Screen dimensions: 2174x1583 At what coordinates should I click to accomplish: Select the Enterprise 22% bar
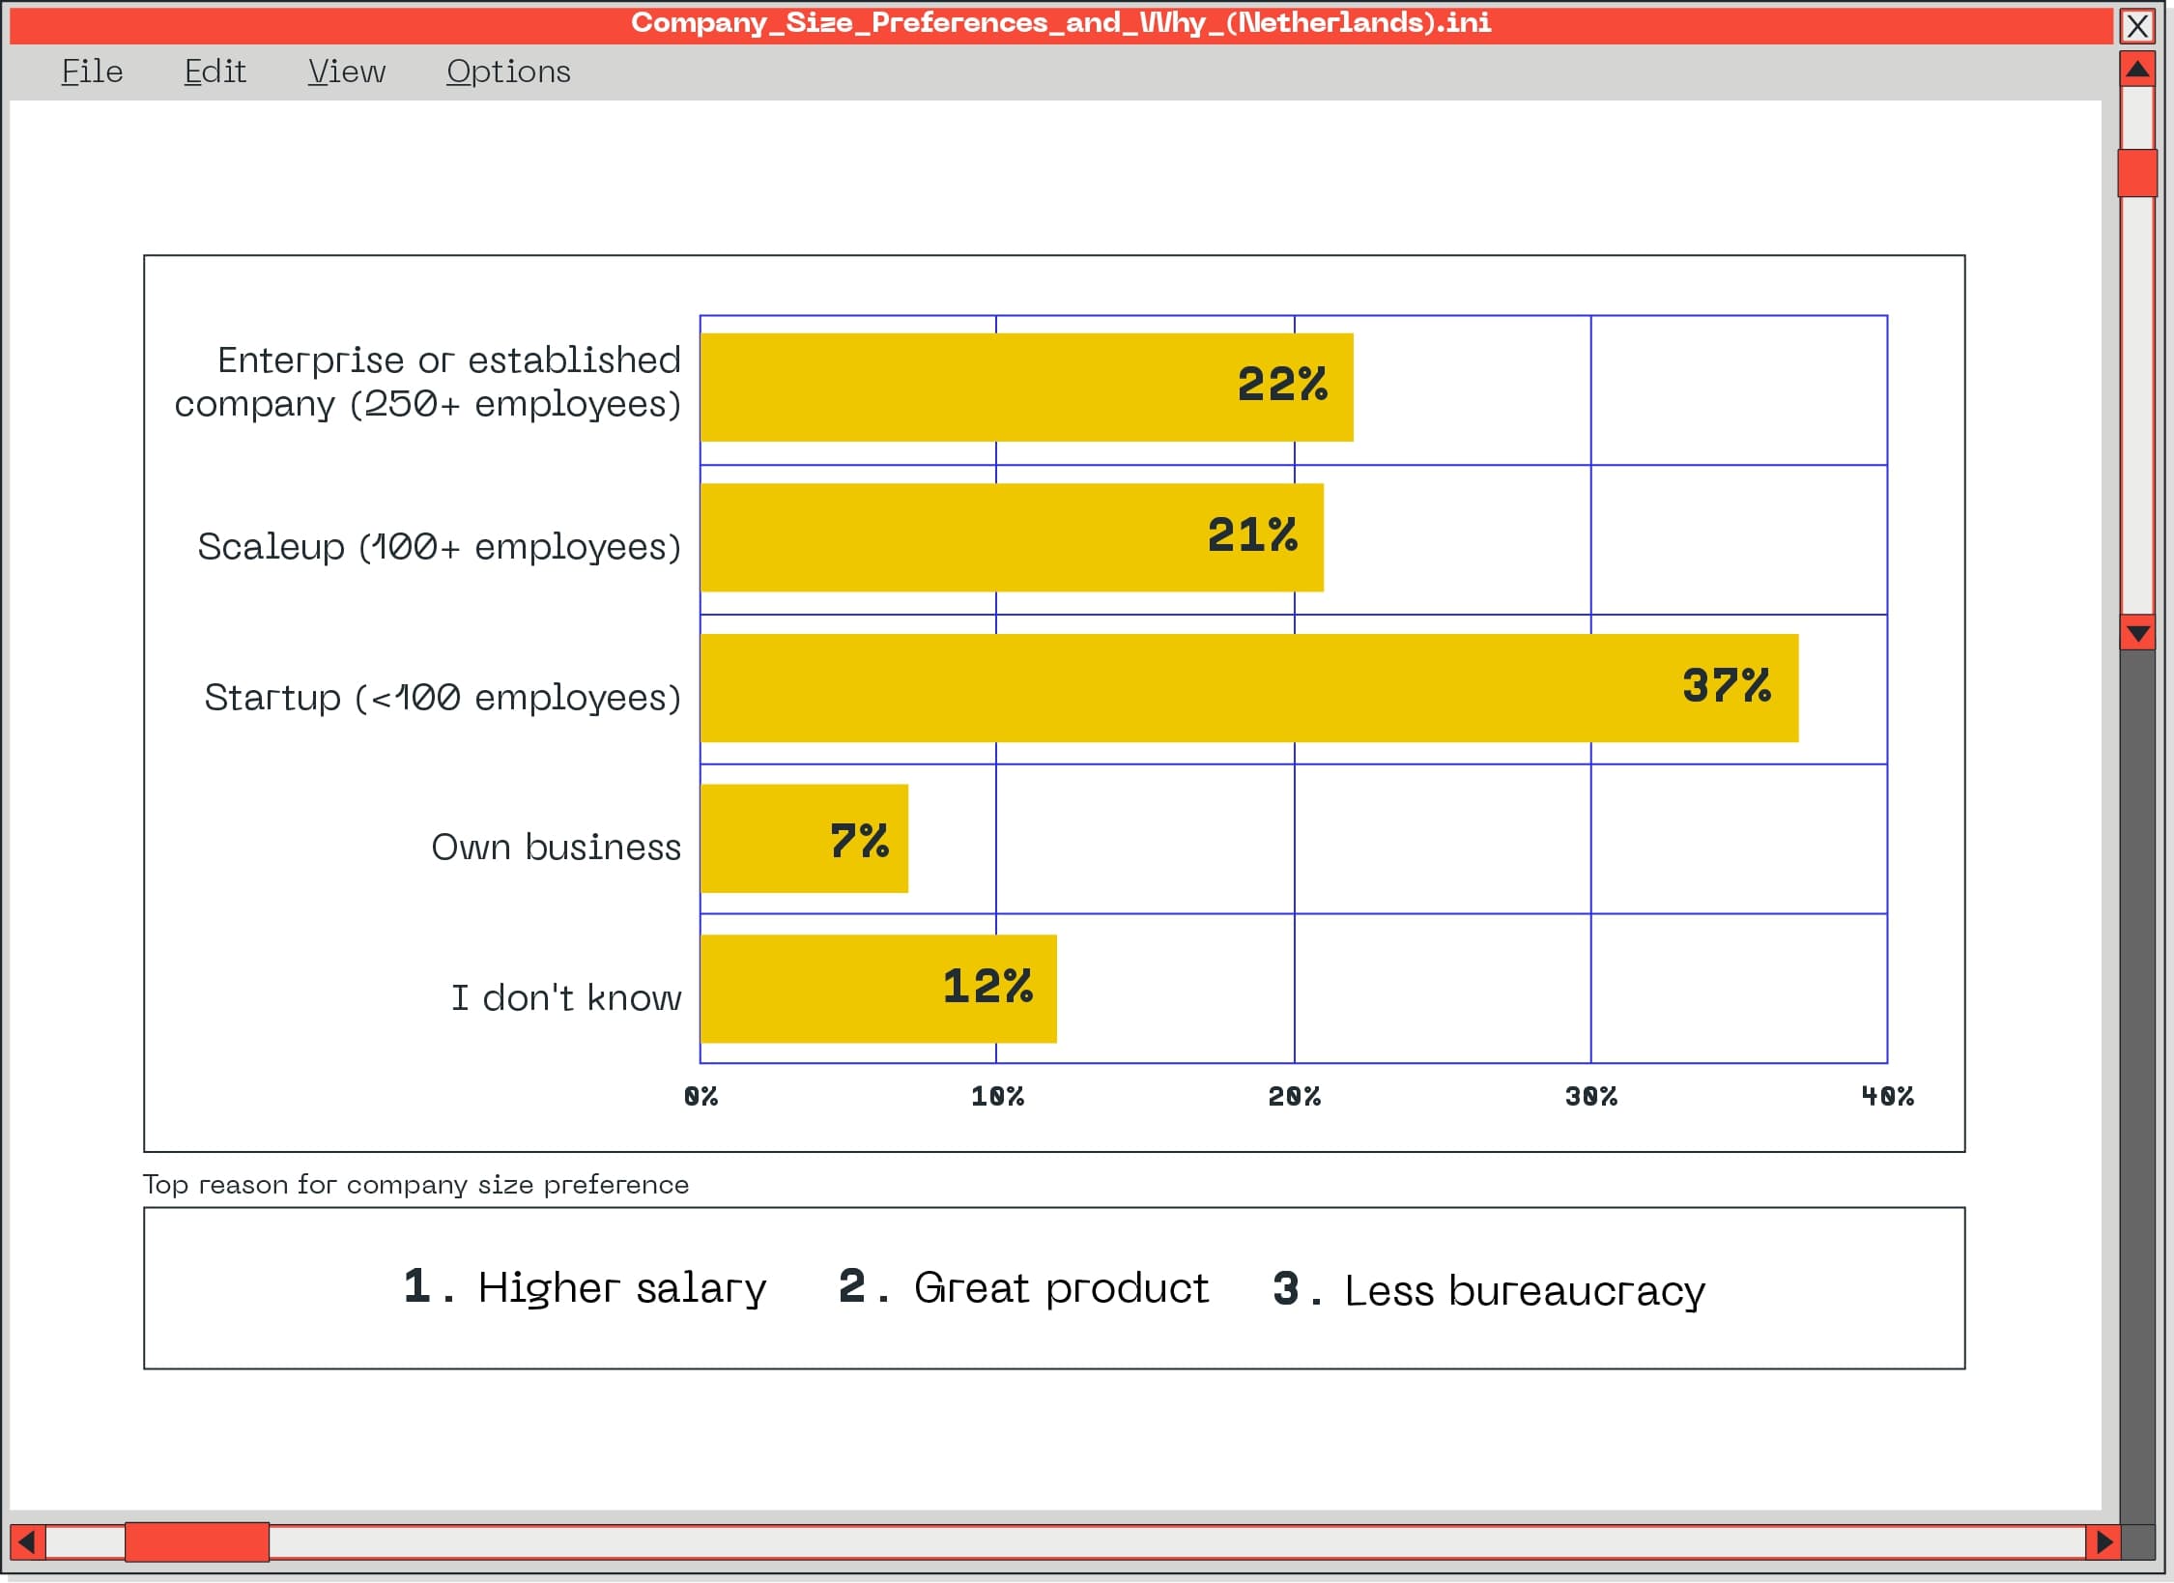coord(1026,388)
